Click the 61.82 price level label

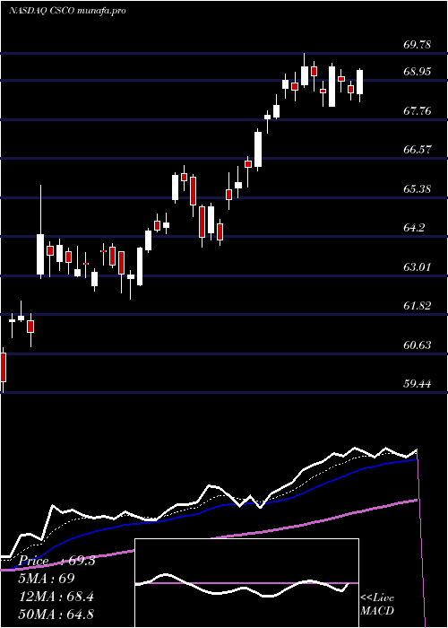[417, 306]
